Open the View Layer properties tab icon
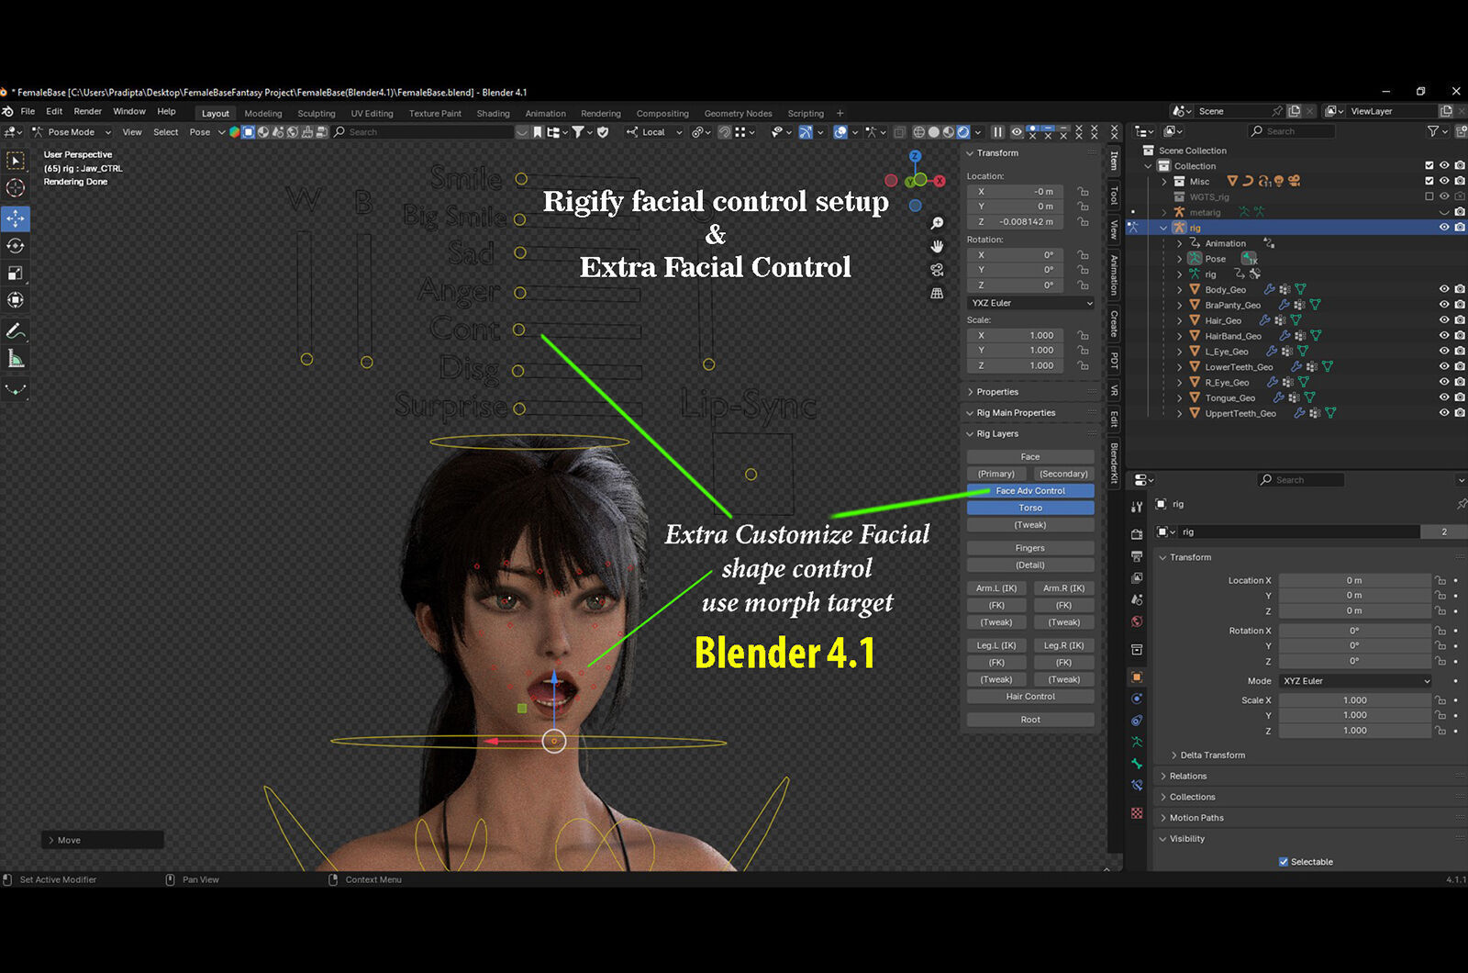 click(x=1137, y=577)
